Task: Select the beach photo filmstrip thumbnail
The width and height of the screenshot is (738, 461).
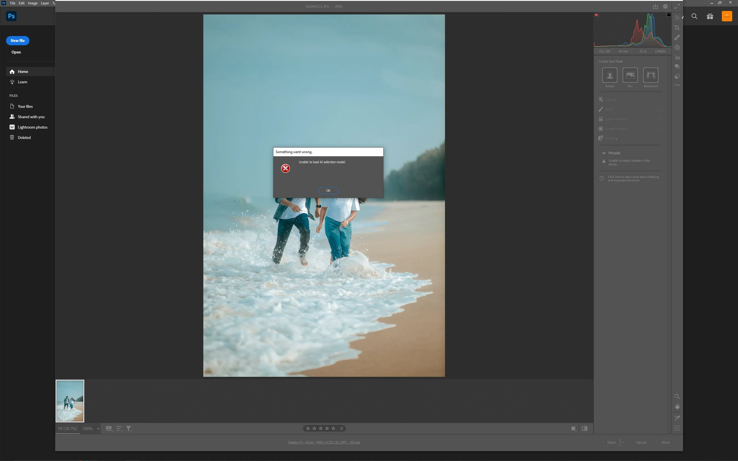Action: click(70, 401)
